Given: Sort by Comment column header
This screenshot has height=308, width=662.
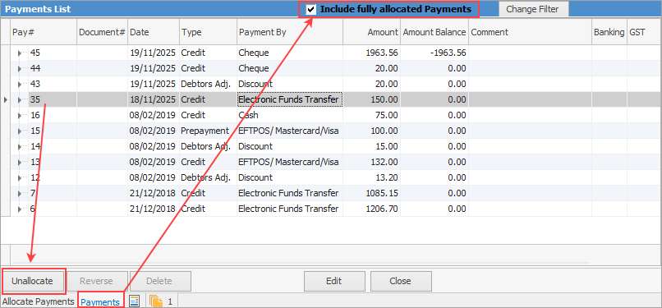Looking at the screenshot, I should tap(530, 32).
